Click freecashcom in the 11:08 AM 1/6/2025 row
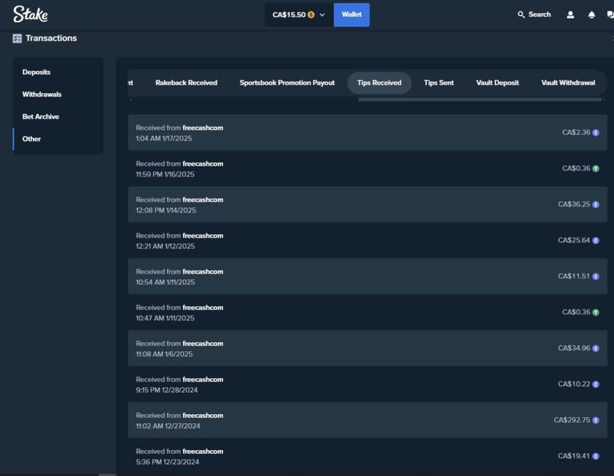Image resolution: width=614 pixels, height=476 pixels. pyautogui.click(x=203, y=343)
